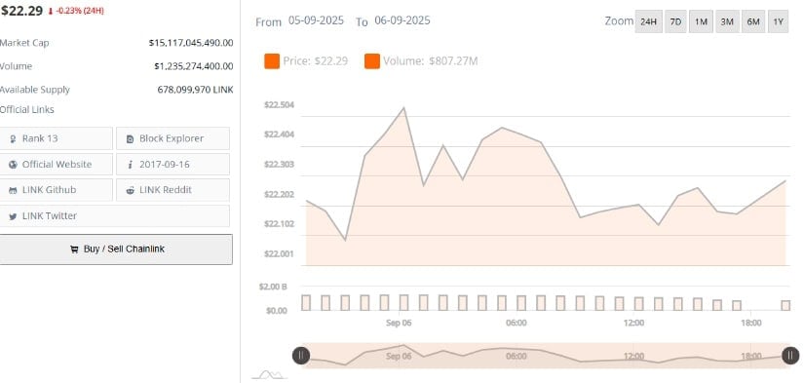
Task: Click the 2017-09-16 date button
Action: pos(172,164)
